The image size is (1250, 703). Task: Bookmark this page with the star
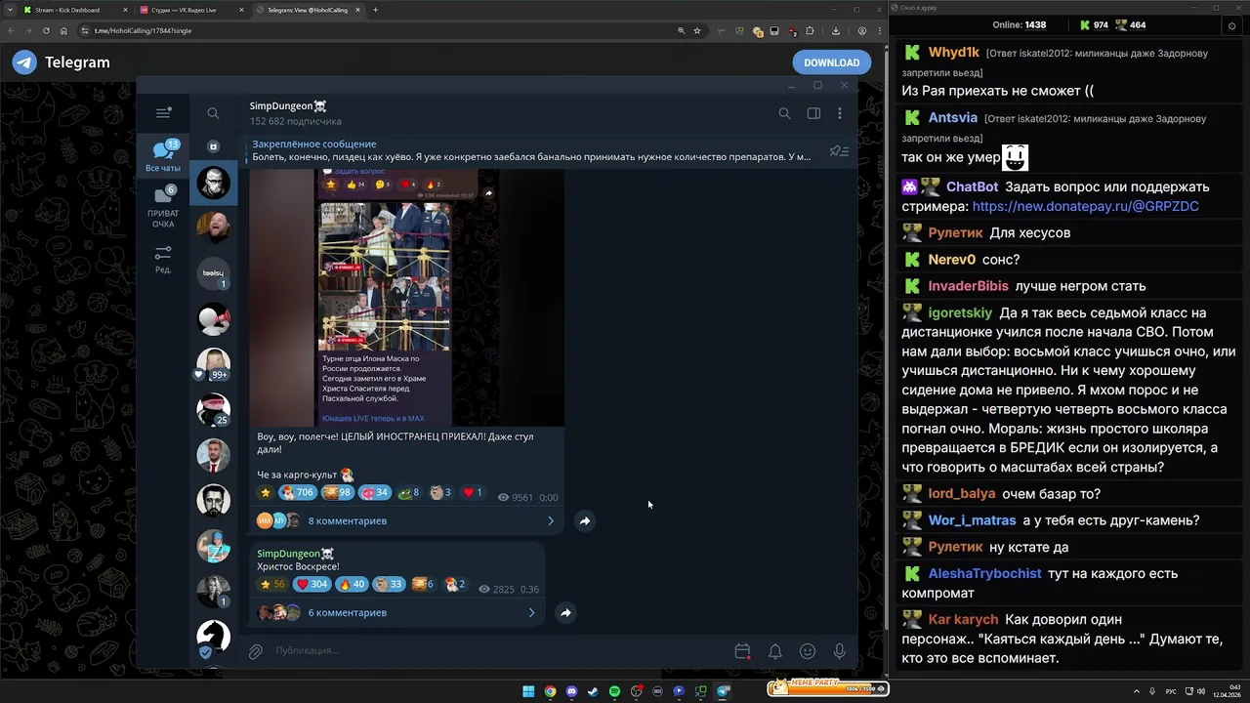point(696,30)
